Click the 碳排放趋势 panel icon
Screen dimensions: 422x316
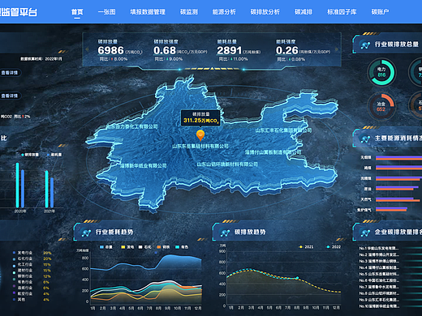[225, 233]
